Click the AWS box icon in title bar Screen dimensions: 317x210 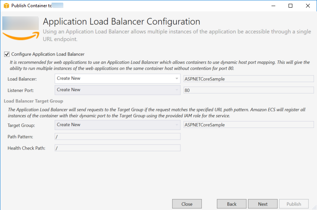point(6,6)
